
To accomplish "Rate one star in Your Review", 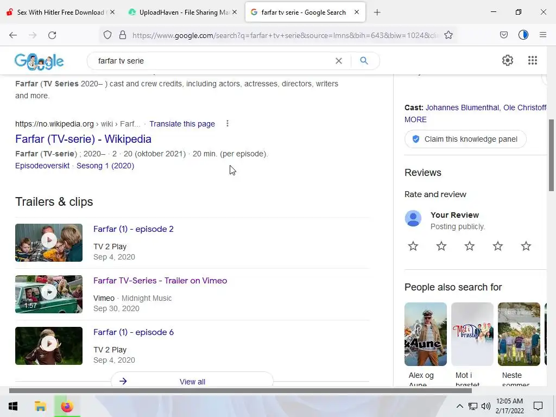I will pos(413,246).
